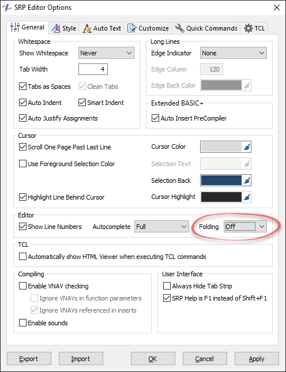Open the Quick Commands tab
Viewport: 286px width, 372px height.
[x=206, y=28]
